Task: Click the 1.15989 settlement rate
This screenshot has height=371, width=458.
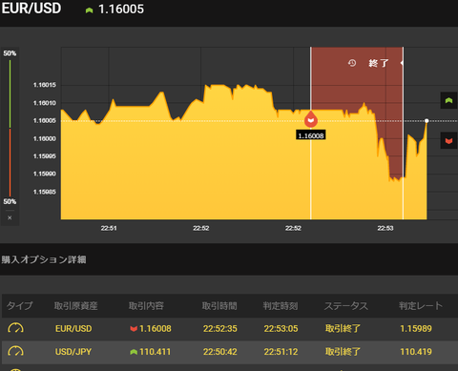Action: [416, 328]
